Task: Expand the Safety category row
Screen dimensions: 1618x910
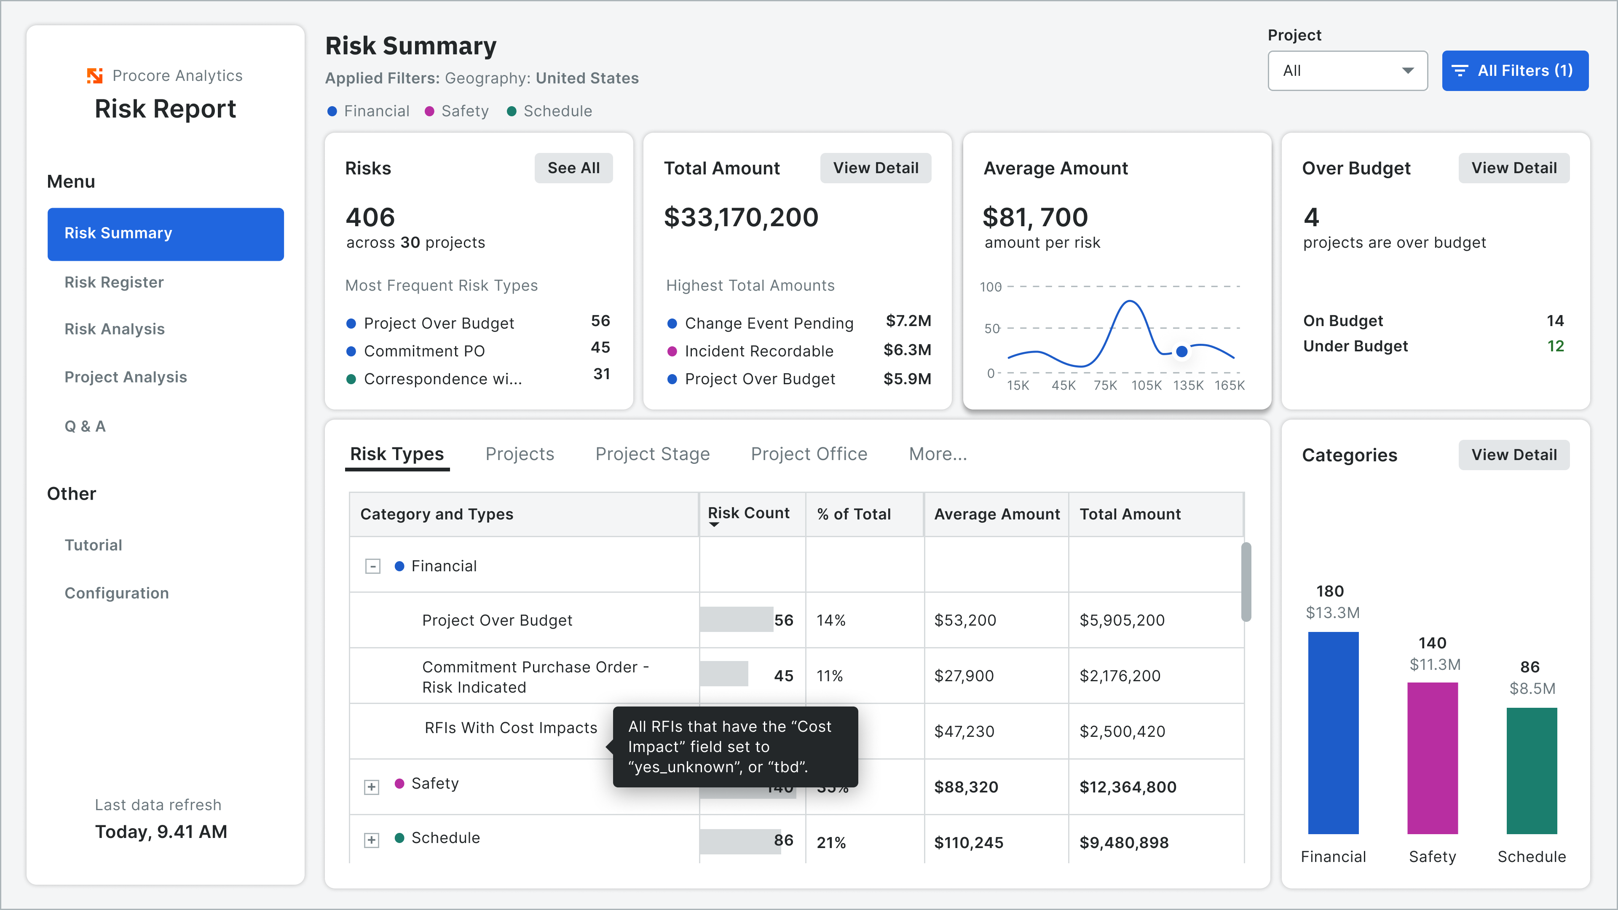Action: (372, 787)
